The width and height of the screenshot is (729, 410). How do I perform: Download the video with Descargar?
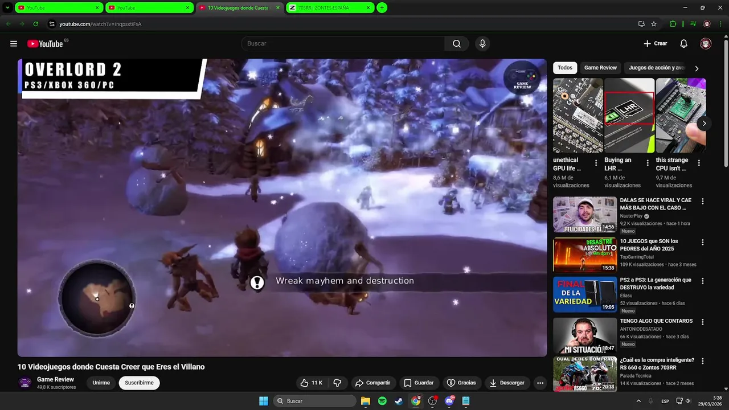[507, 383]
